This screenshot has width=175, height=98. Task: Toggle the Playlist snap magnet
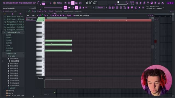click(29, 11)
